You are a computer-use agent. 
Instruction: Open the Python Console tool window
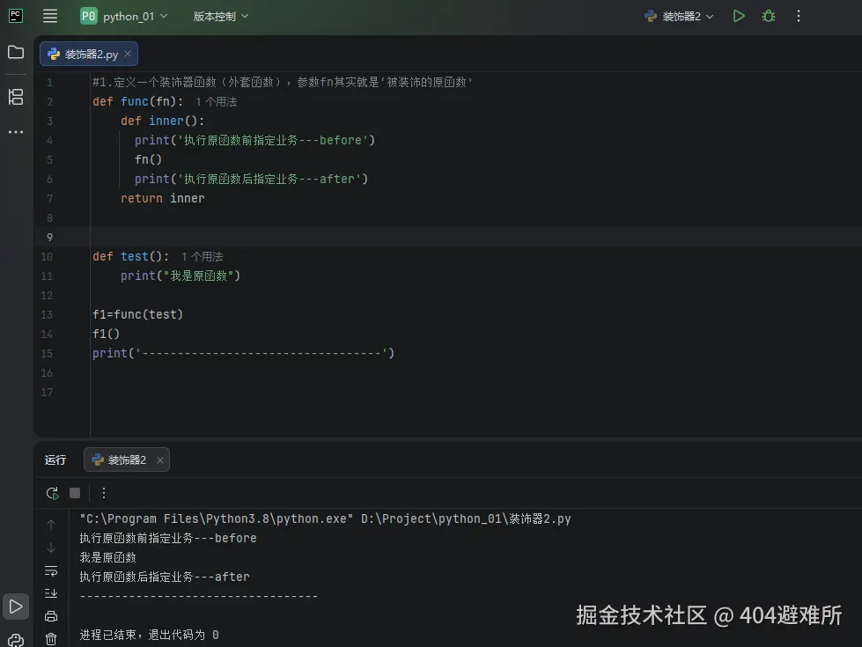click(16, 640)
